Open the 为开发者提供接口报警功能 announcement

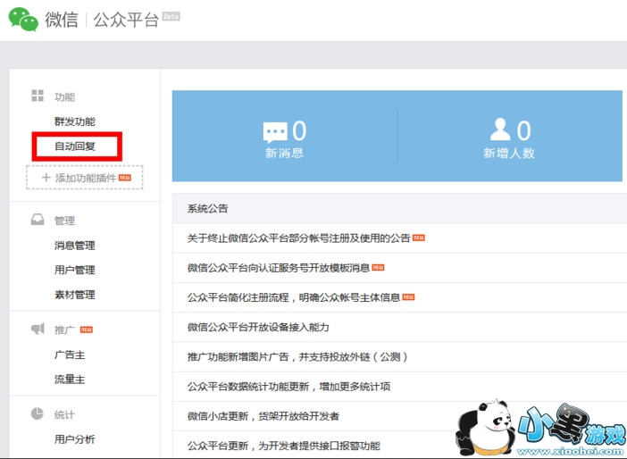pos(283,446)
